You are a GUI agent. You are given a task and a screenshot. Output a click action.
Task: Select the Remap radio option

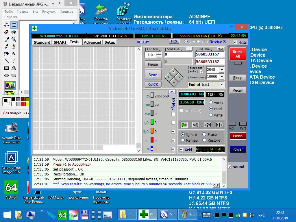(x=183, y=140)
